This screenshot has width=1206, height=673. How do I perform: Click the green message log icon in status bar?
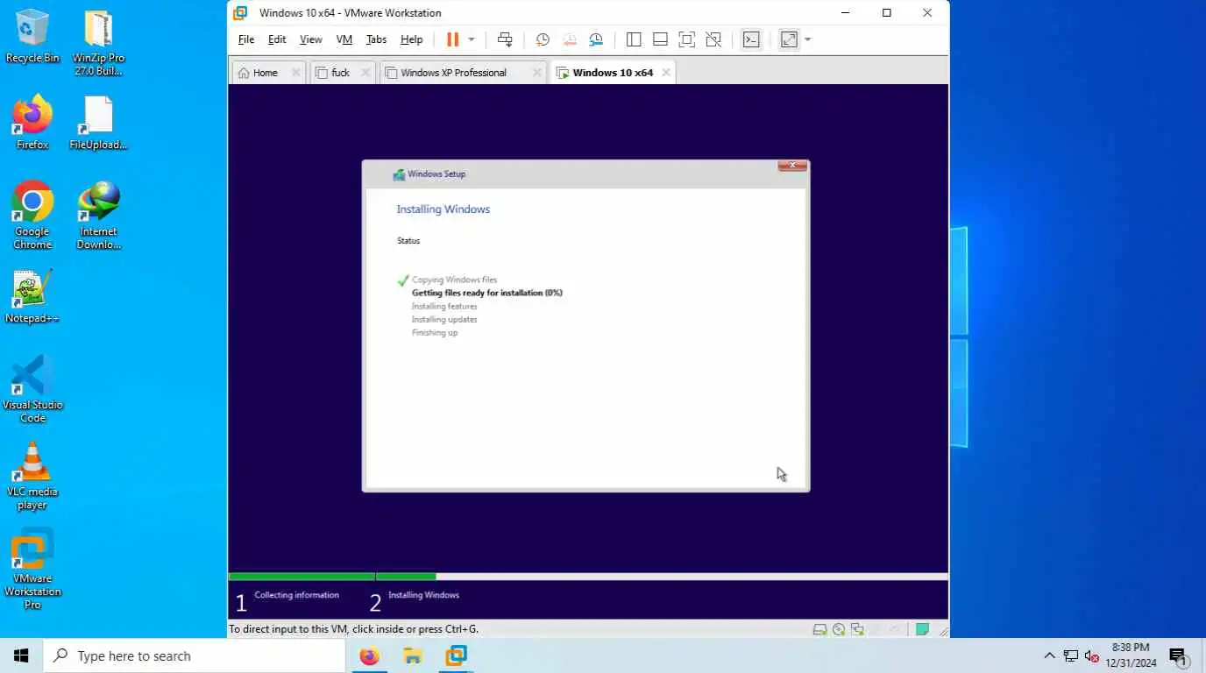[922, 629]
